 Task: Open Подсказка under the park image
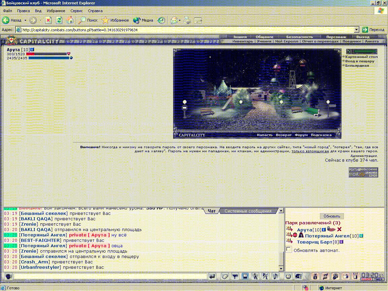tap(321, 135)
